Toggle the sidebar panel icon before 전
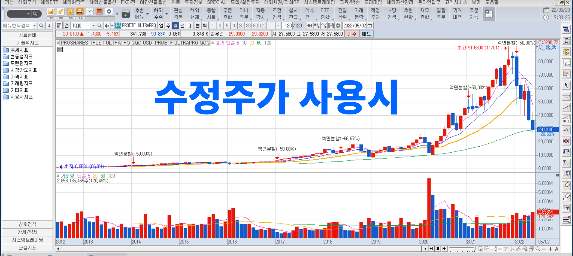Screen dimensions: 573x256 [x=59, y=26]
